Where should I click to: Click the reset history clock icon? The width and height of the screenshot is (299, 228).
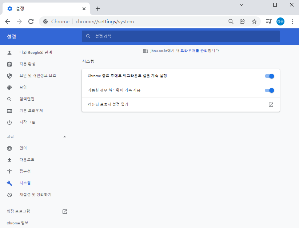9,195
